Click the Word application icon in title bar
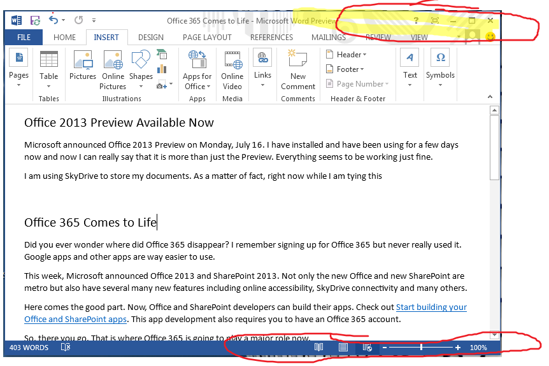 point(16,20)
